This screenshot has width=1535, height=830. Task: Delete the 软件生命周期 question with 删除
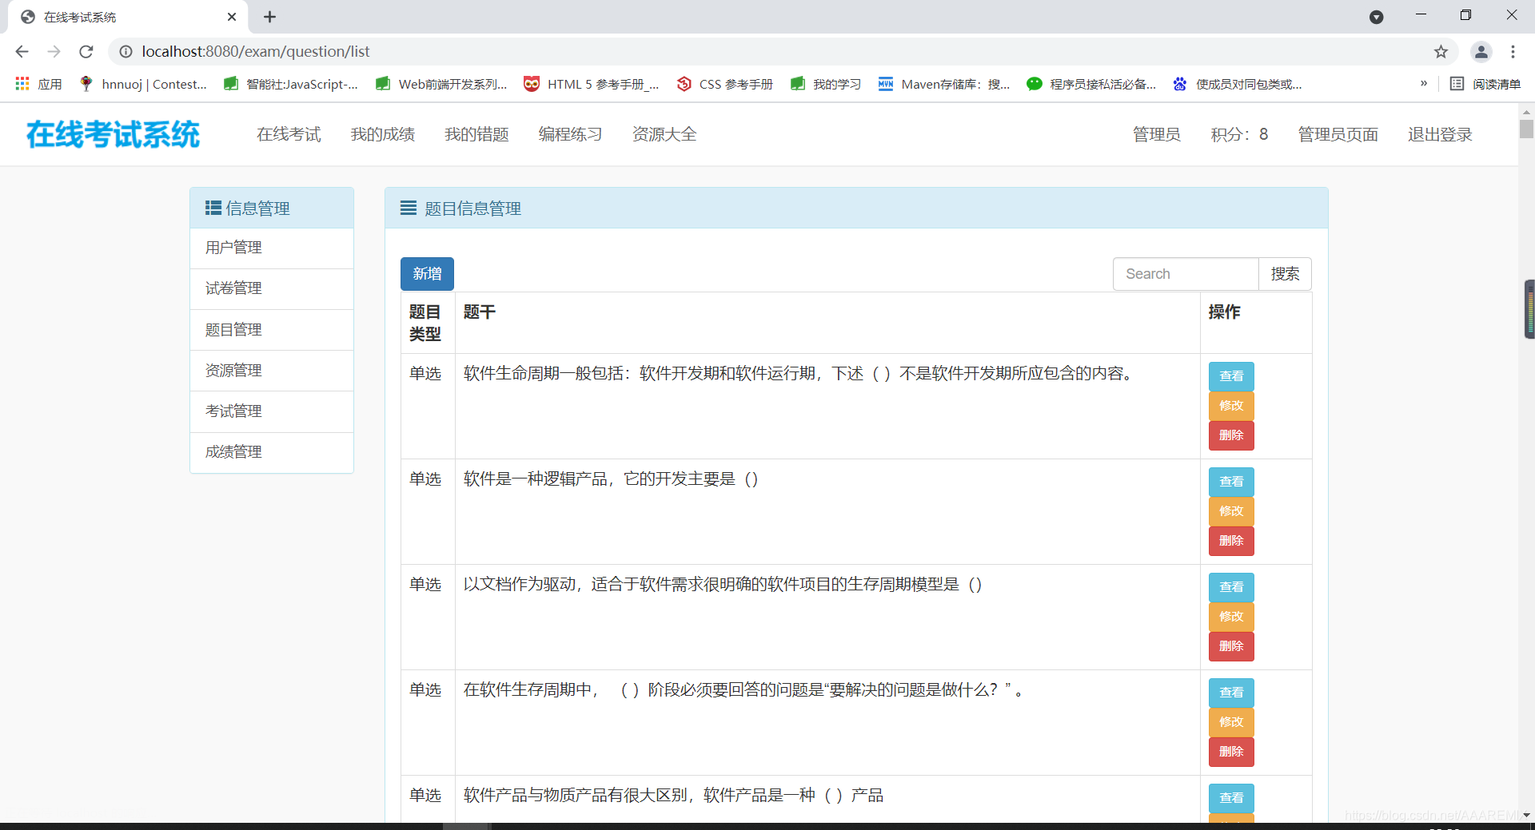(x=1231, y=435)
